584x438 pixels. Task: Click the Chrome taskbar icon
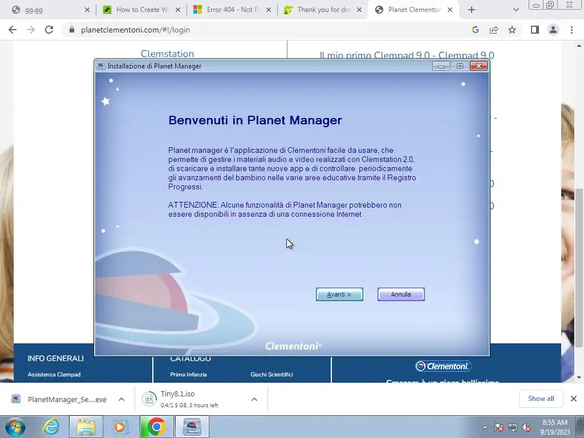click(x=156, y=427)
